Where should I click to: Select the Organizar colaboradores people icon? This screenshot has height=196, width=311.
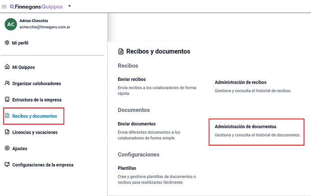point(7,83)
